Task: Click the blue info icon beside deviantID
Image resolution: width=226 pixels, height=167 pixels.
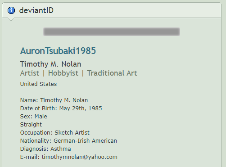Action: point(11,10)
